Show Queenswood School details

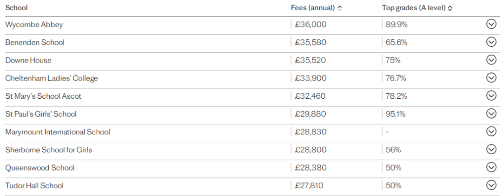tap(491, 167)
